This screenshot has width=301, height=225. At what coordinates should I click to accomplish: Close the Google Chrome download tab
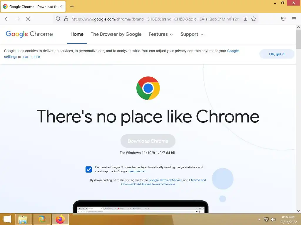pyautogui.click(x=61, y=6)
